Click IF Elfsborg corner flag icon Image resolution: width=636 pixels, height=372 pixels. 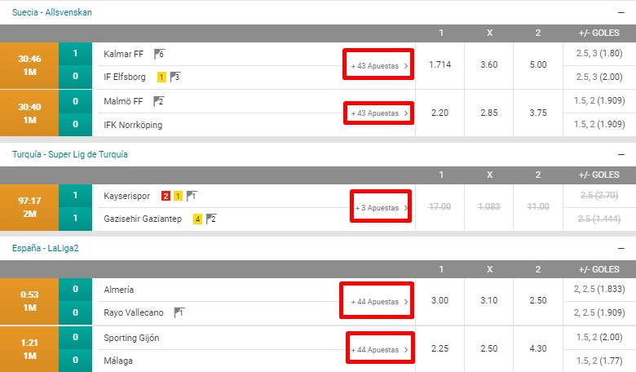[175, 77]
